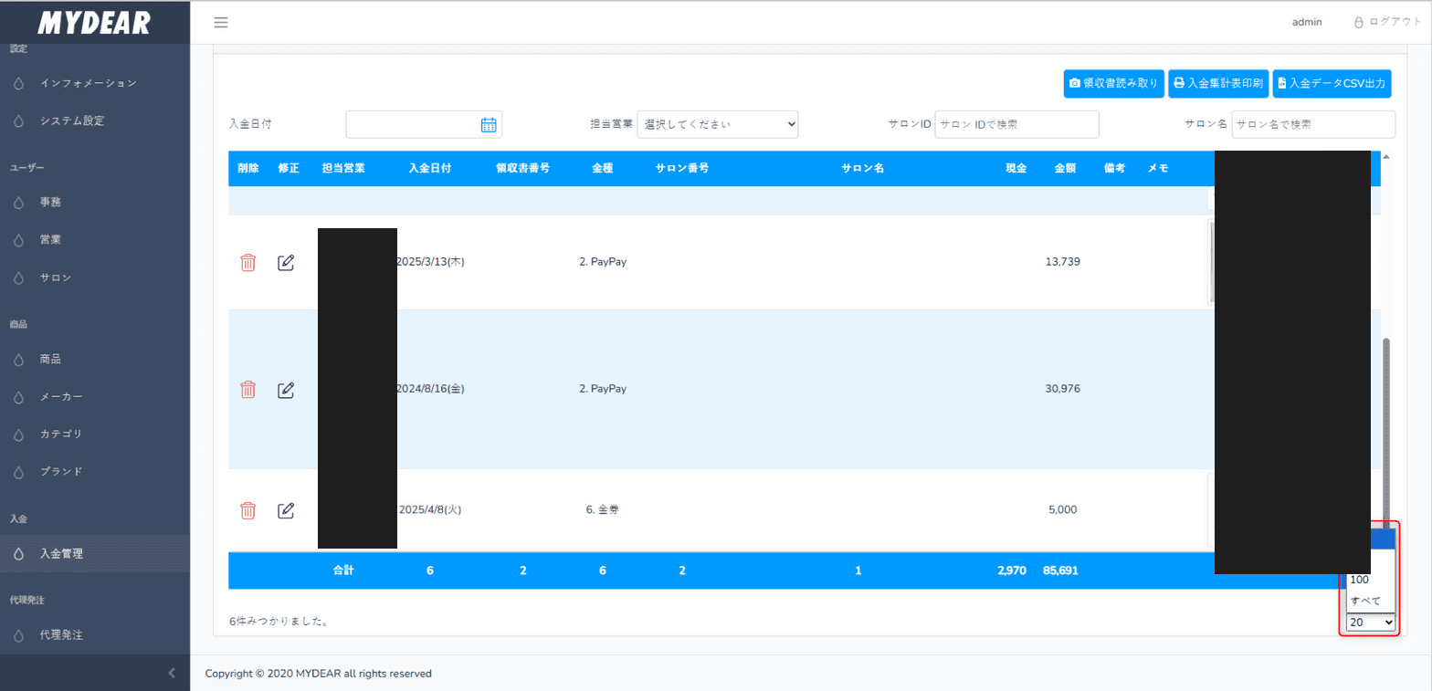Sort by the 入金日付 column header

(x=429, y=169)
